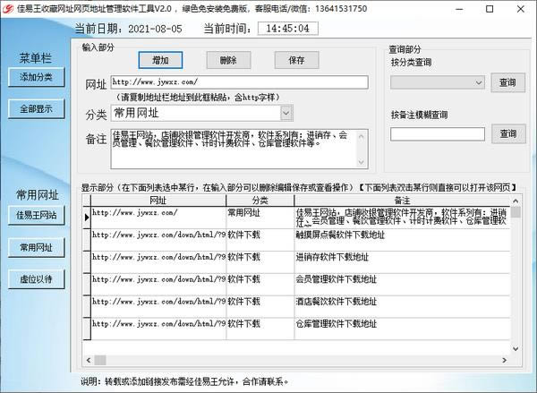Click 查询 next to remark search field
This screenshot has height=393, width=537.
[x=507, y=133]
